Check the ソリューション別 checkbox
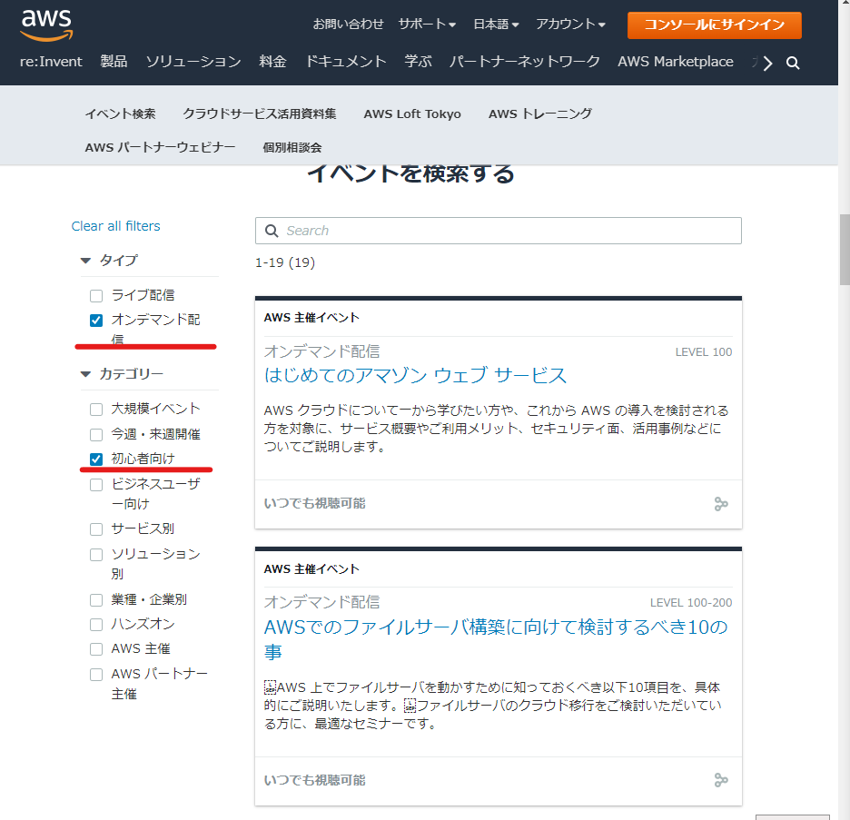Screen dimensions: 850x820 (96, 555)
